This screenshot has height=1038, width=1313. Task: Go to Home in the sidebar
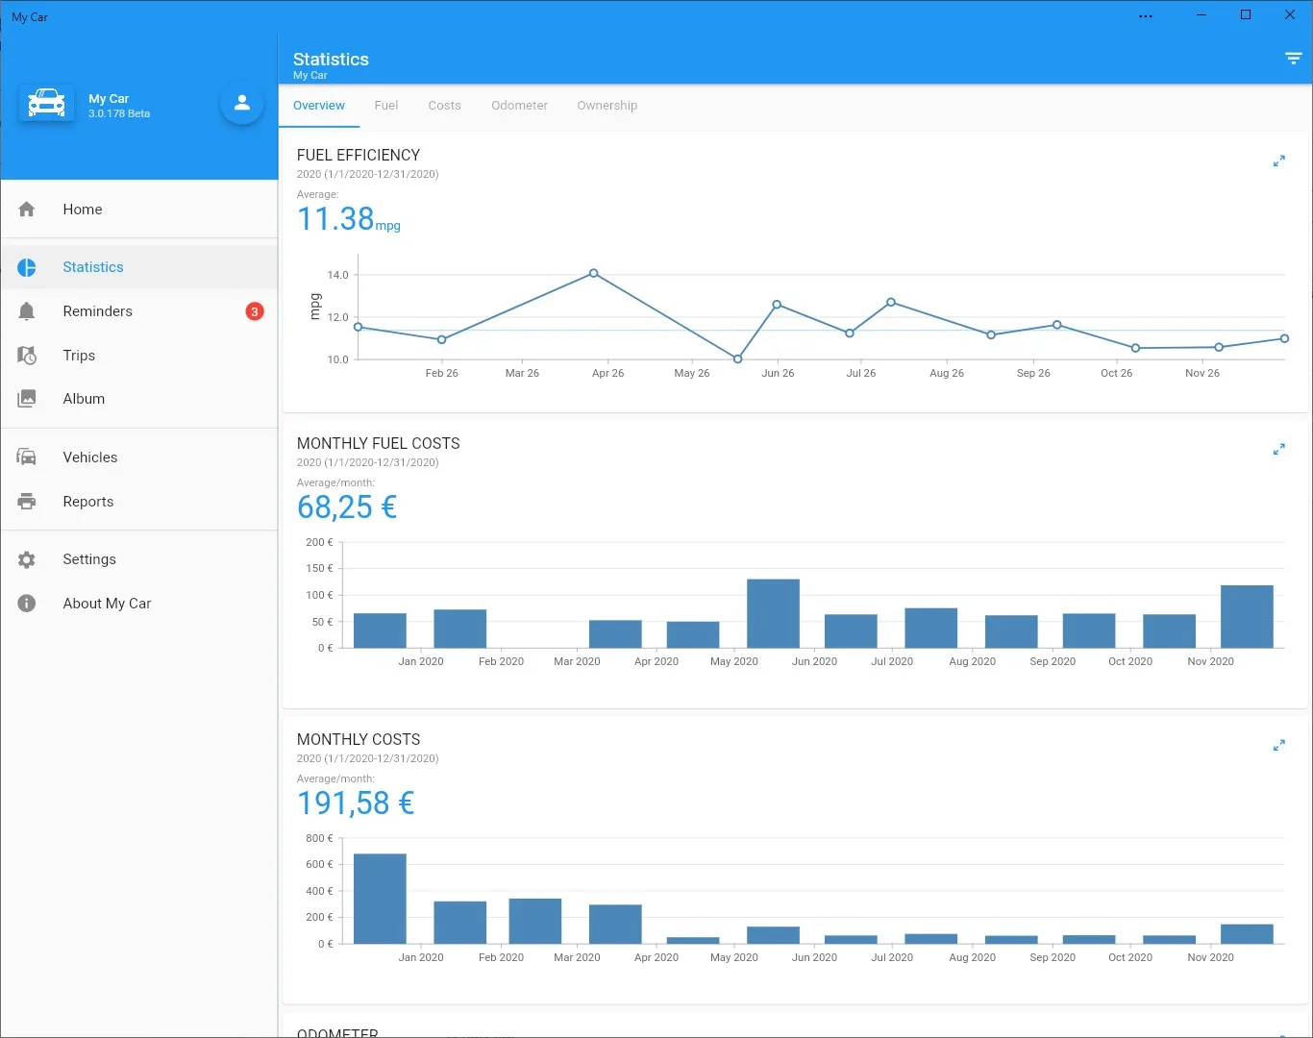pos(139,210)
